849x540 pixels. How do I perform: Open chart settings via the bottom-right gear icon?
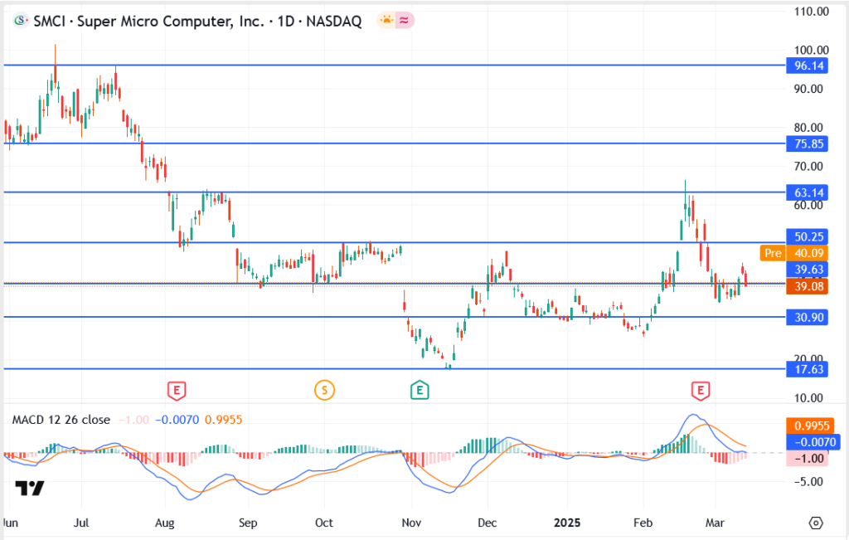(x=816, y=523)
